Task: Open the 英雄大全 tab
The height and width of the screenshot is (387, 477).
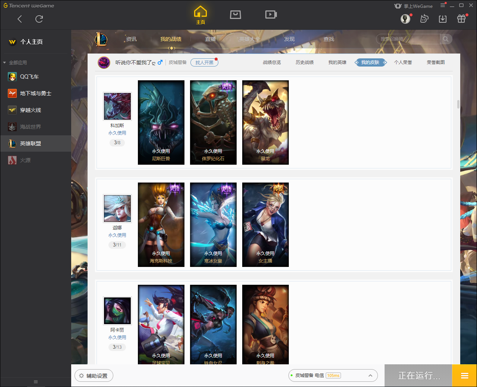Action: click(250, 39)
